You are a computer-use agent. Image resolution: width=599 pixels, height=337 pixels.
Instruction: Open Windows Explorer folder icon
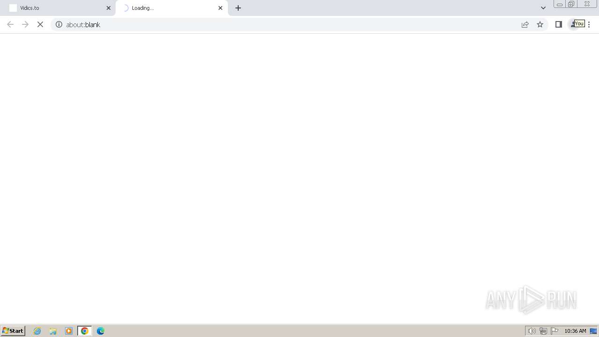53,331
